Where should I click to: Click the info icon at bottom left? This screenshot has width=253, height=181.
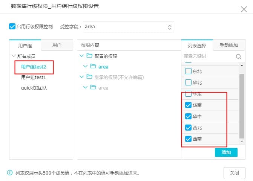[x=10, y=173]
